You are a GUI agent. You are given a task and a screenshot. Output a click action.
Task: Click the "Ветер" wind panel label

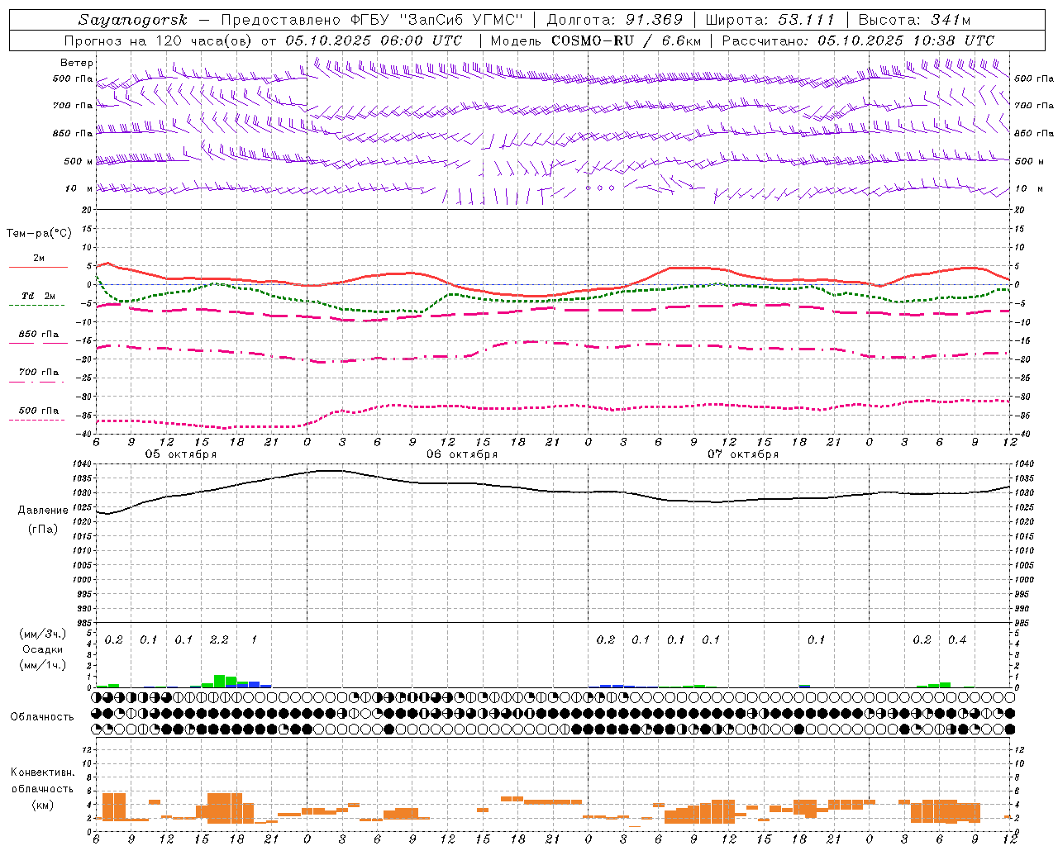tap(77, 63)
